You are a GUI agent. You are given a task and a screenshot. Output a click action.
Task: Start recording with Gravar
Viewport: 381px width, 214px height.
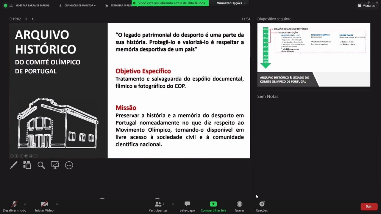(240, 206)
